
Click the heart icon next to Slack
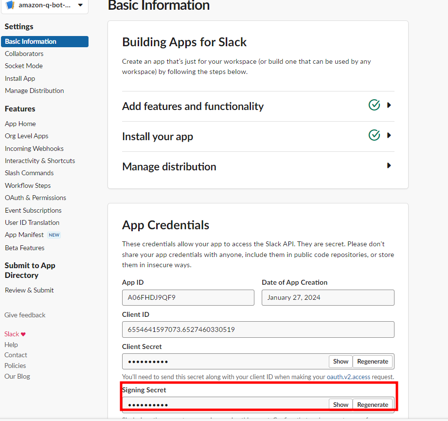click(x=23, y=334)
